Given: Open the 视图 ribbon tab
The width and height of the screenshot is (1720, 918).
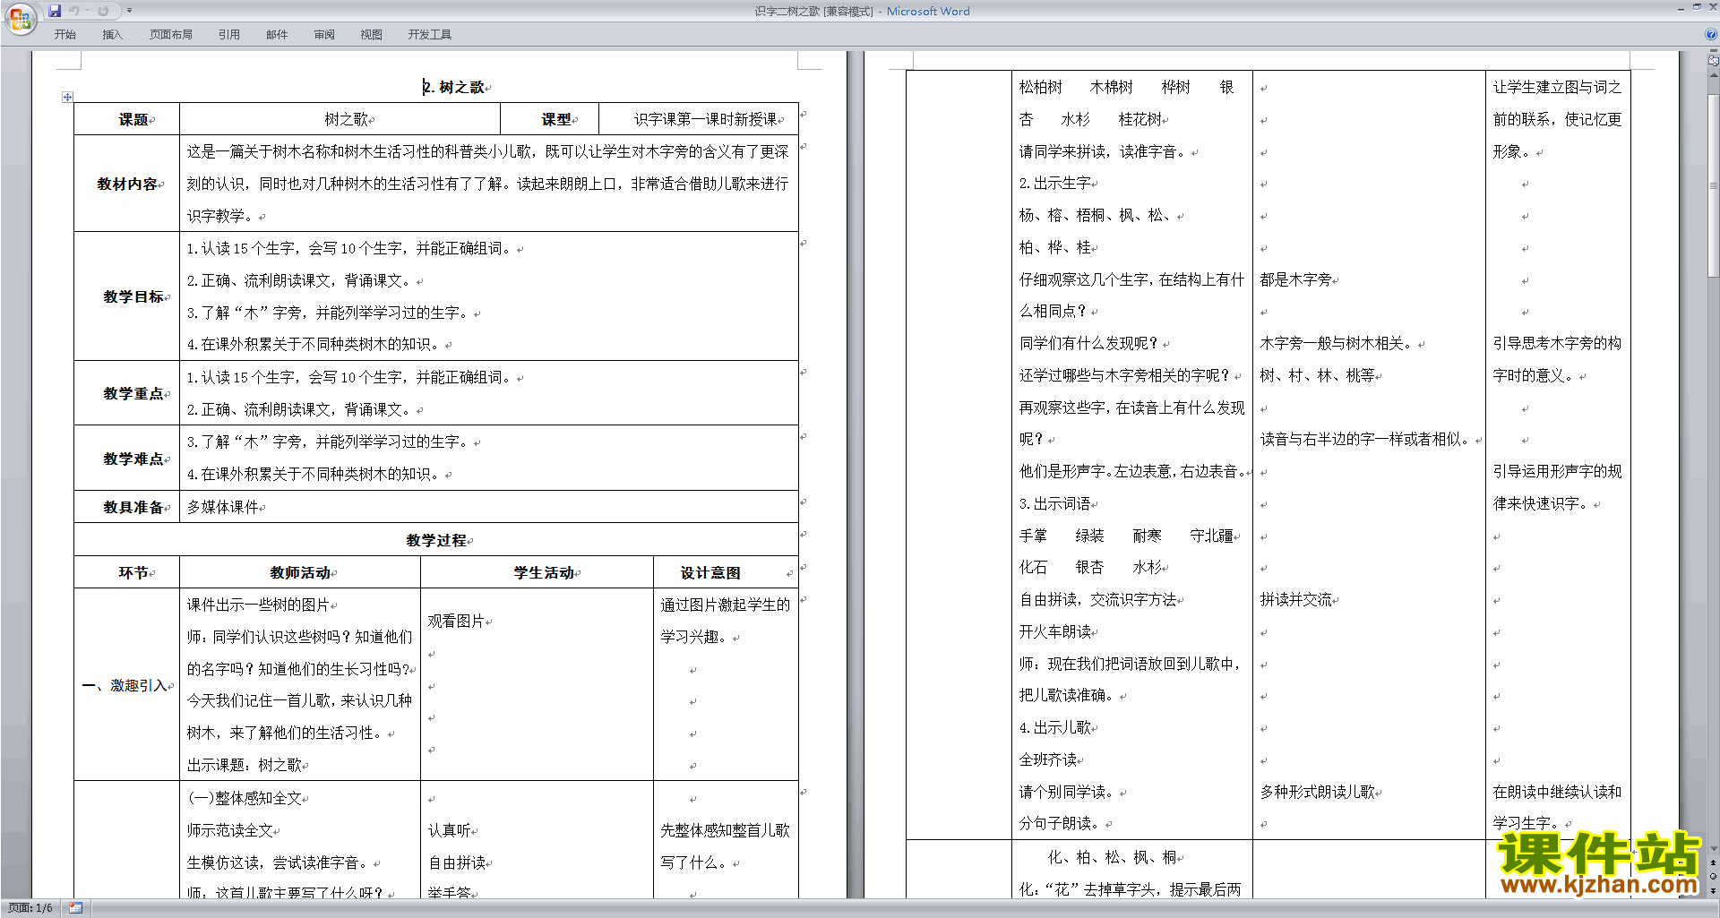Looking at the screenshot, I should (371, 34).
